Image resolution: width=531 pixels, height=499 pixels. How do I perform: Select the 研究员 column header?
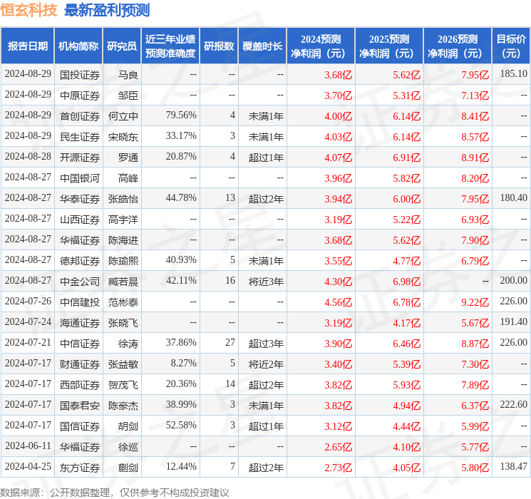coord(122,46)
